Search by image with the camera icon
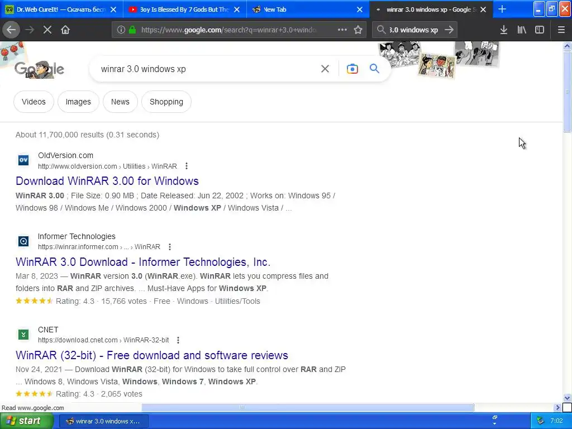This screenshot has width=572, height=429. 352,69
